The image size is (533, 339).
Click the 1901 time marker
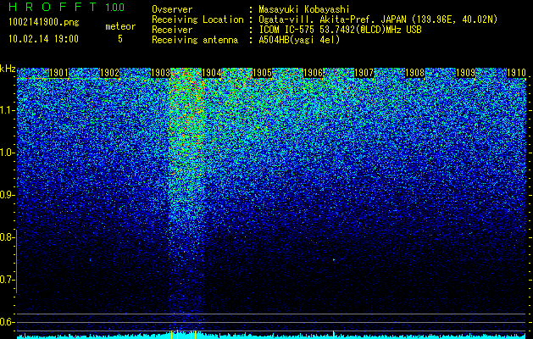click(x=58, y=73)
